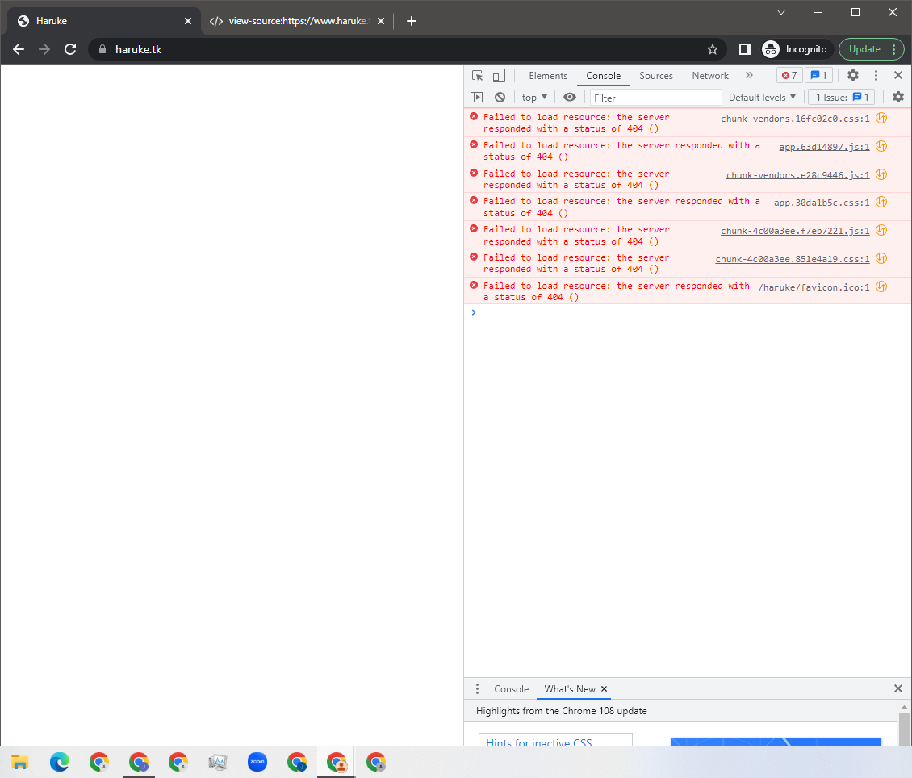Create a live expression with the eye icon
Viewport: 912px width, 778px height.
tap(570, 97)
